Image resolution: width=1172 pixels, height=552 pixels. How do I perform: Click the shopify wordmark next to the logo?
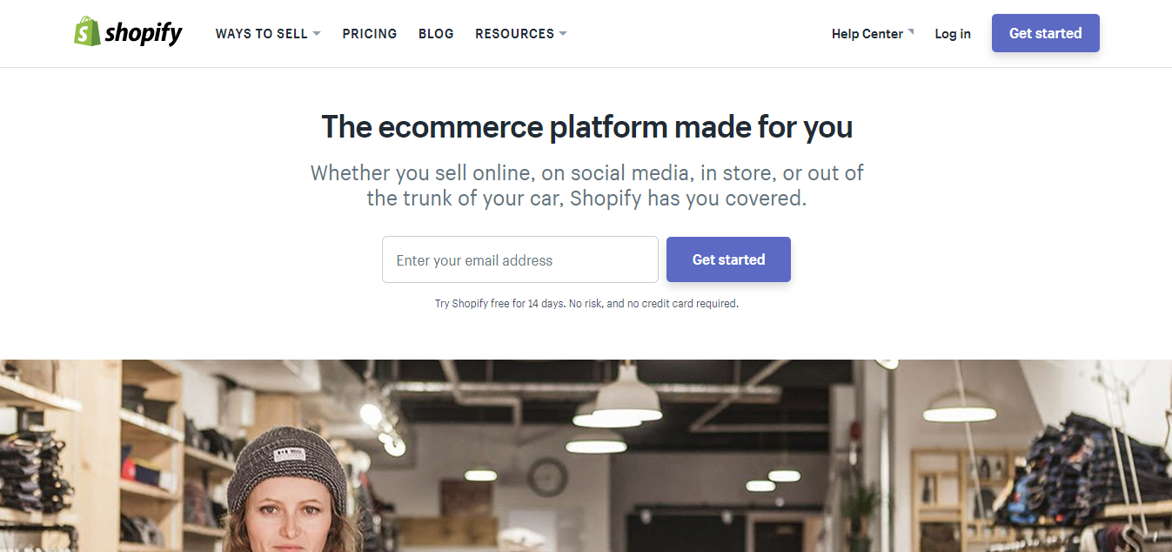tap(142, 32)
